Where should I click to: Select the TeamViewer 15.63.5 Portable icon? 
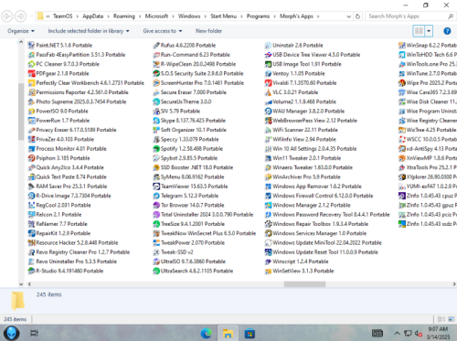[x=156, y=186]
